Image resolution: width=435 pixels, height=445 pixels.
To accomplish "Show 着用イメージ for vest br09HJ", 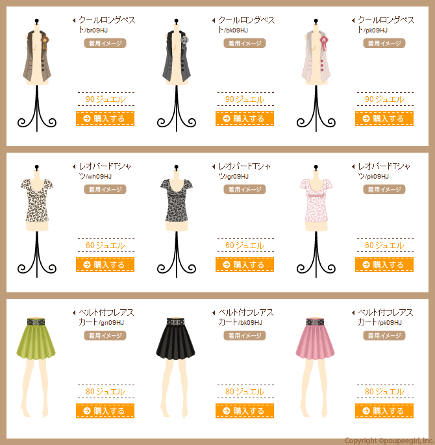I will coord(105,44).
